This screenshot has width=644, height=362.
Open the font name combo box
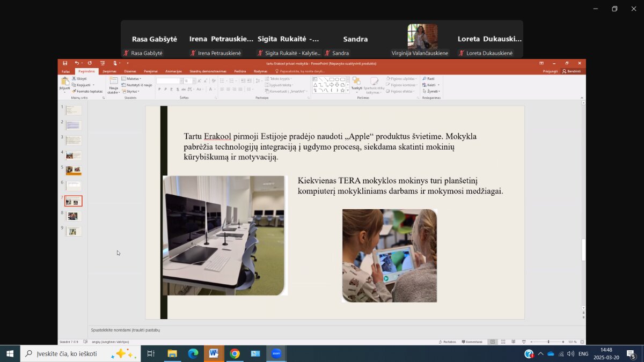169,81
